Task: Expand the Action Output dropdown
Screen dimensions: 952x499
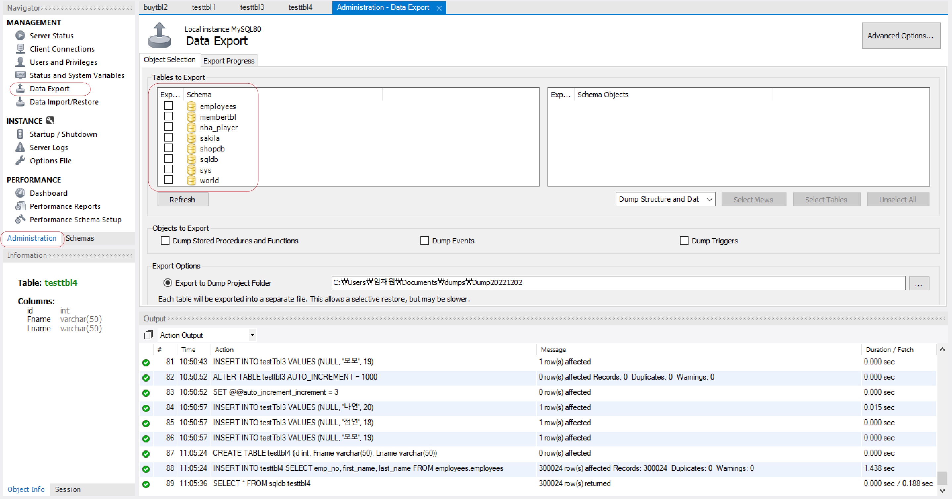Action: click(x=252, y=335)
